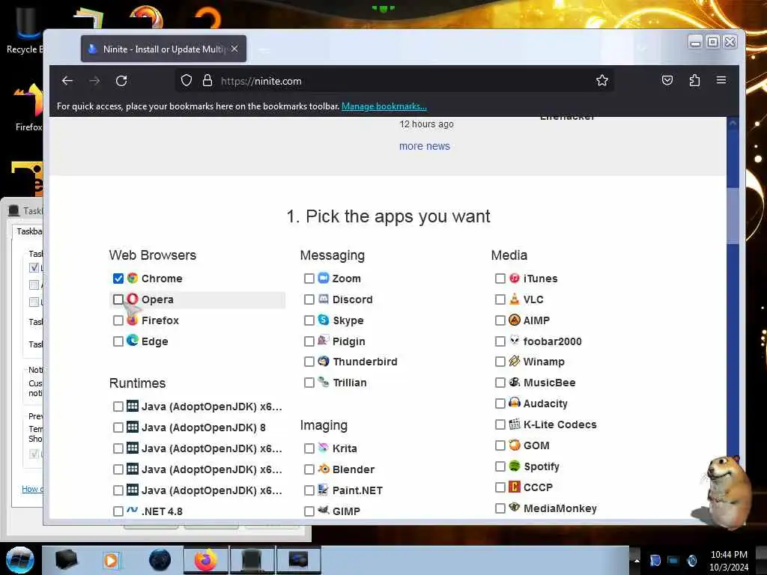
Task: Click the Opera app icon
Action: 133,299
